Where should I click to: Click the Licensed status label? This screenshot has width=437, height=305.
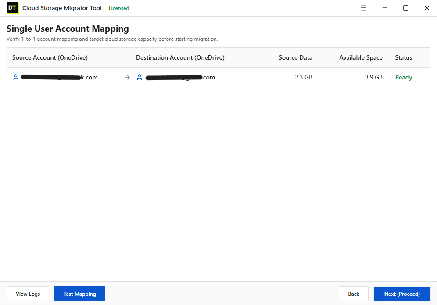click(119, 8)
